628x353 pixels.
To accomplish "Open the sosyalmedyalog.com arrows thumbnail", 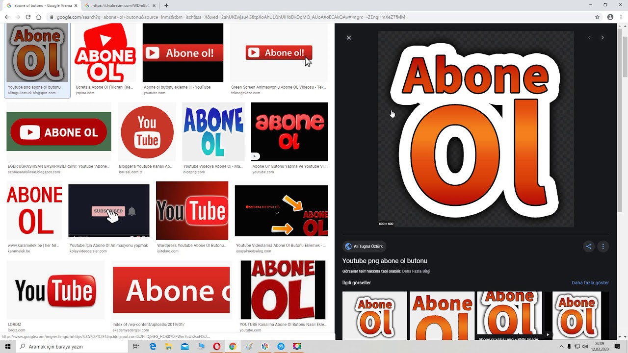I will (281, 211).
